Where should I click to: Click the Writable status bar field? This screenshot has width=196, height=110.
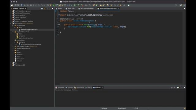point(104,108)
